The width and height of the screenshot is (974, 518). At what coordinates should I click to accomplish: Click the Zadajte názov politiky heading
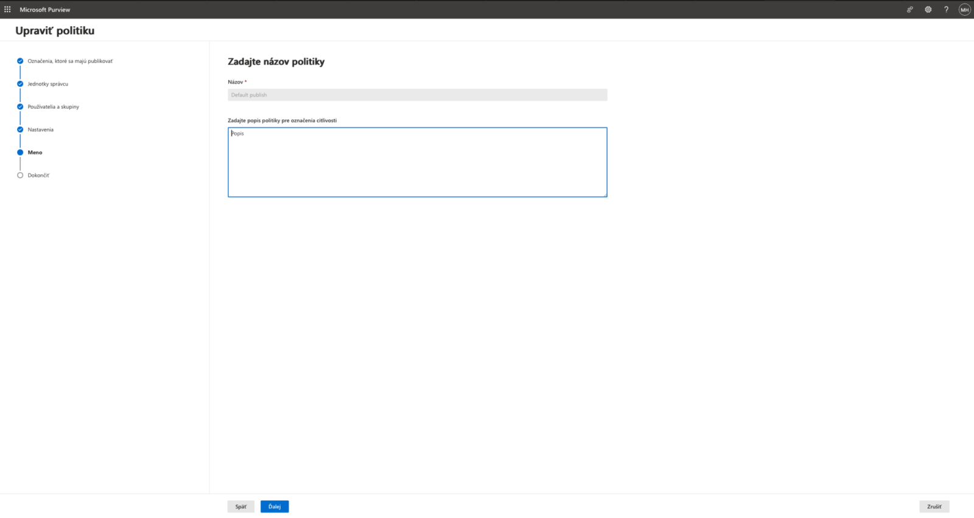coord(276,61)
